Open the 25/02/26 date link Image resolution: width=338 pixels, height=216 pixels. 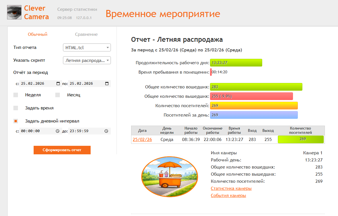pyautogui.click(x=142, y=140)
